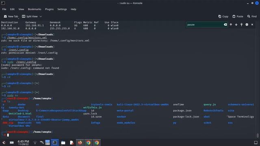
Task: Click the 'oneTime' entry in listing
Action: click(178, 105)
